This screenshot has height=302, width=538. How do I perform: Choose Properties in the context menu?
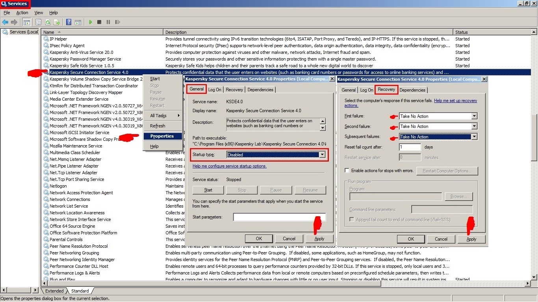(163, 136)
